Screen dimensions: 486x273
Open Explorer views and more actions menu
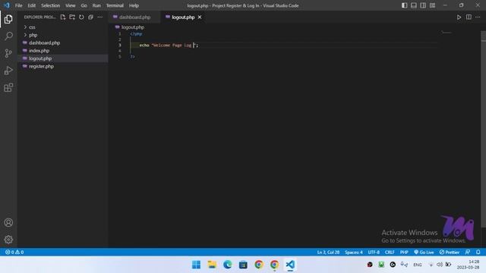click(99, 17)
